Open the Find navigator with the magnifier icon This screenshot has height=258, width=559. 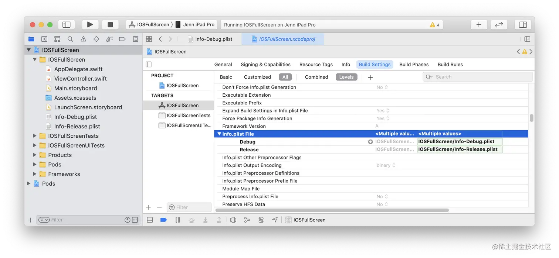point(70,38)
